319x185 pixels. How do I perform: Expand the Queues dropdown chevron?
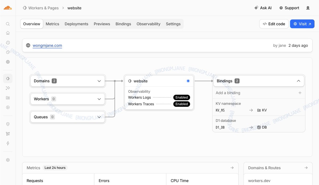tap(99, 117)
